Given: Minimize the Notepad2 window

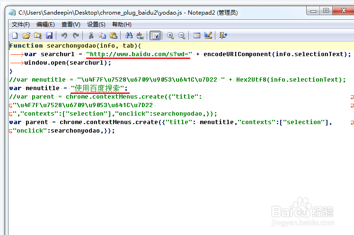Looking at the screenshot, I should point(313,10).
